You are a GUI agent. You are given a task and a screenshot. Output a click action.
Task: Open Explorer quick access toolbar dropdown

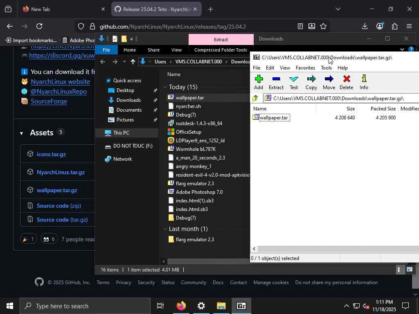pos(131,39)
